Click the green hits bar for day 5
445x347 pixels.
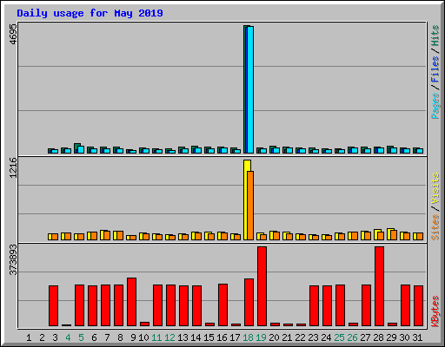[x=76, y=148]
